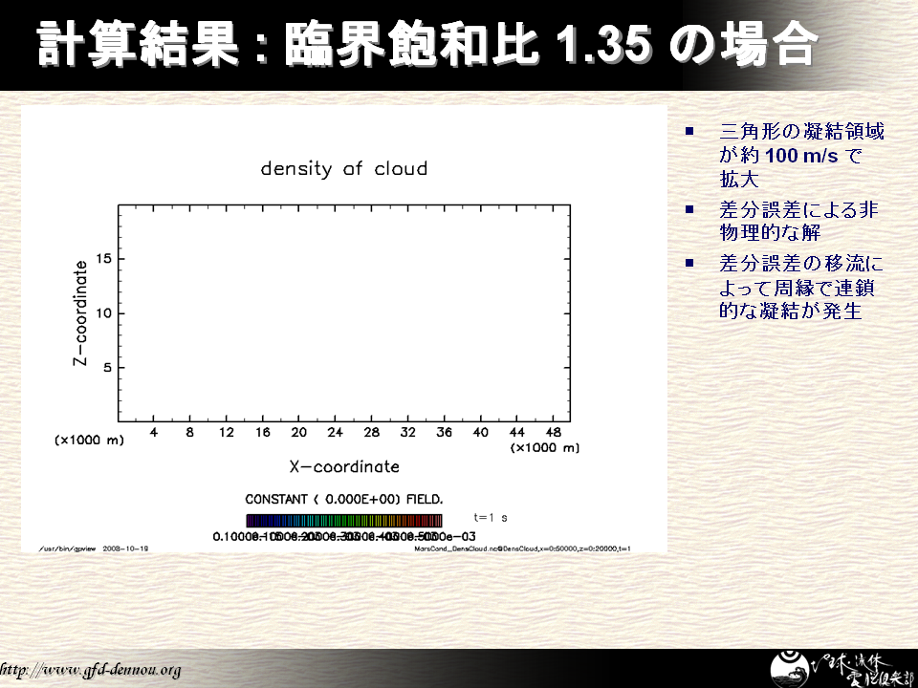This screenshot has height=688, width=918.
Task: Click the "CONSTANT ( 0.000E+00) FIELD." text
Action: coord(343,500)
